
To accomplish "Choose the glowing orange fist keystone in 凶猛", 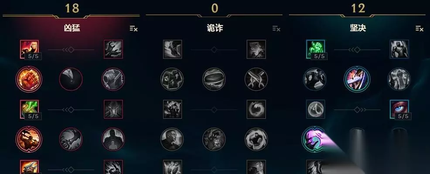I will click(29, 79).
